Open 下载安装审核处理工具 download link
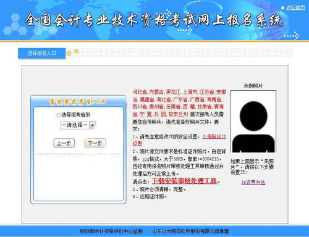 click(x=184, y=181)
